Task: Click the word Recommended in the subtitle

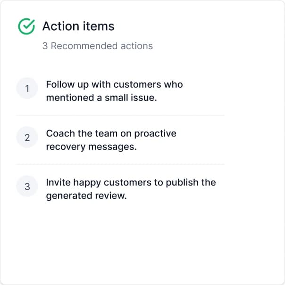Action: click(84, 46)
